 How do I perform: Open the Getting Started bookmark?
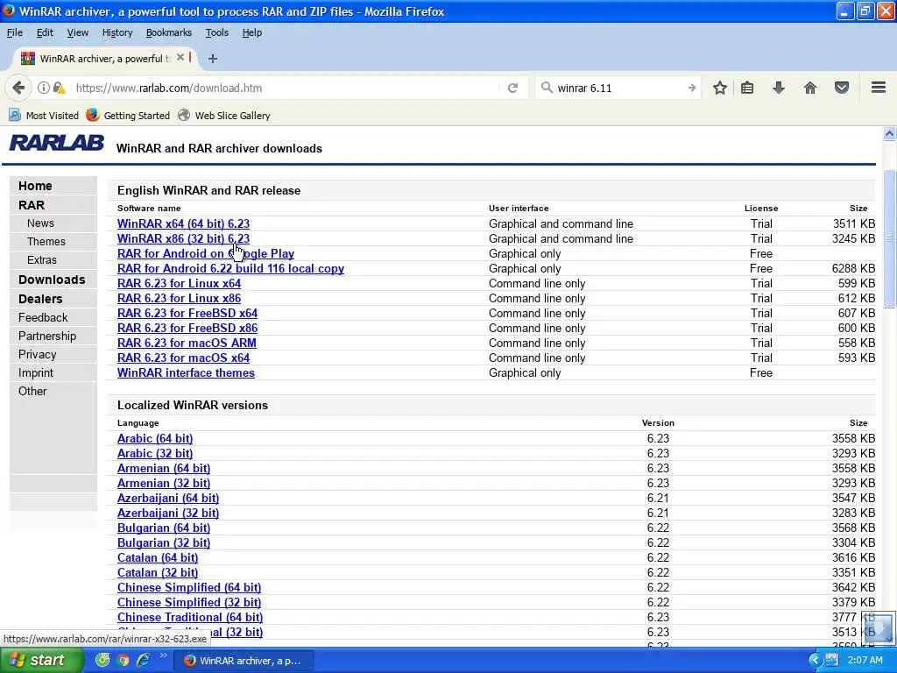(128, 115)
